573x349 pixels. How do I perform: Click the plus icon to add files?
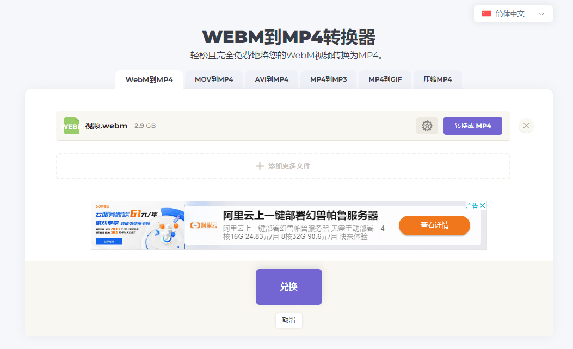(260, 166)
